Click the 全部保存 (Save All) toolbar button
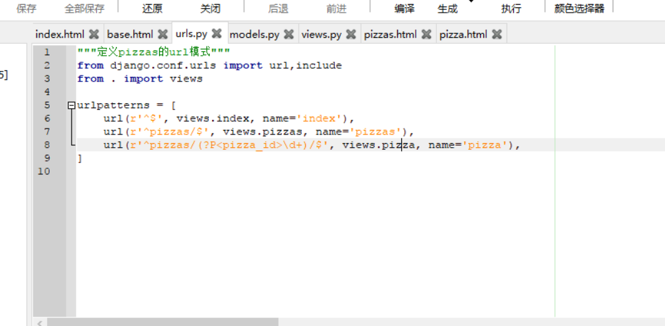 (84, 9)
